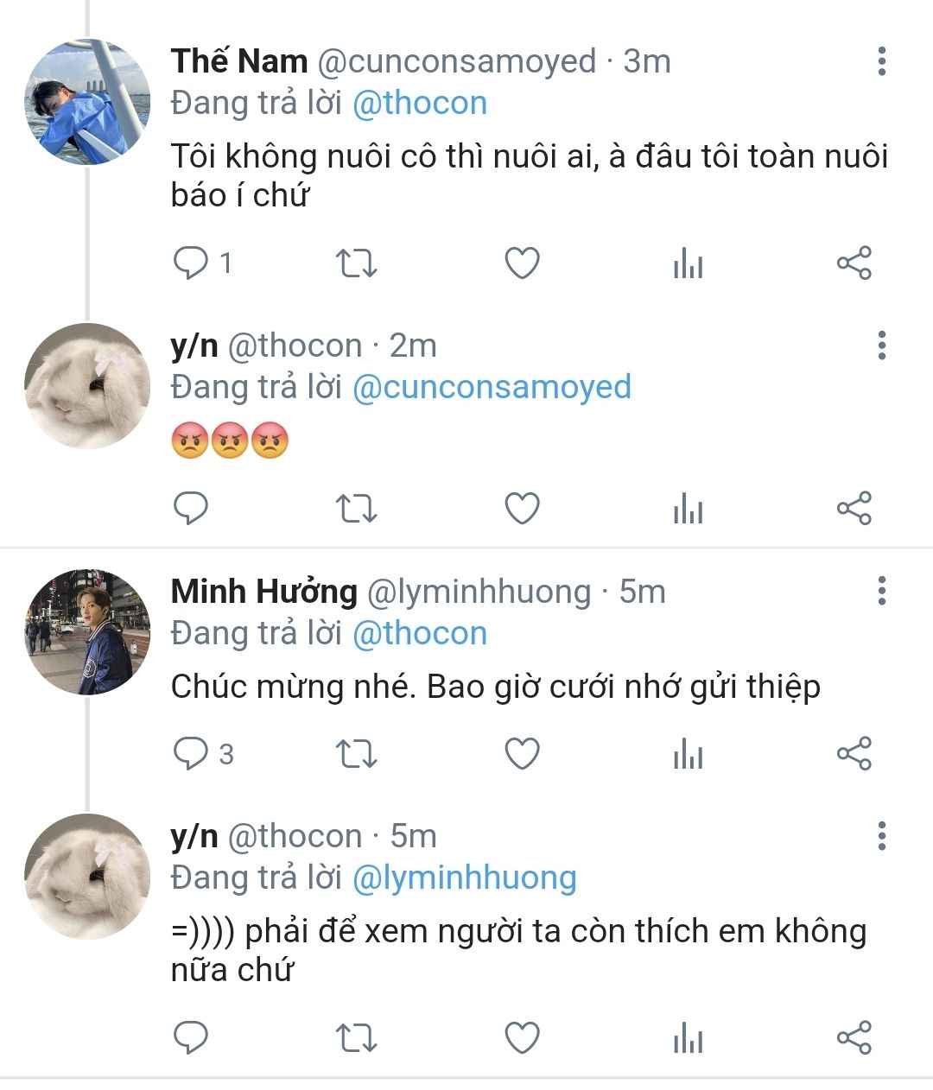The image size is (933, 1090).
Task: Retweet Minh Hưởng's congratulation tweet
Action: 356,754
